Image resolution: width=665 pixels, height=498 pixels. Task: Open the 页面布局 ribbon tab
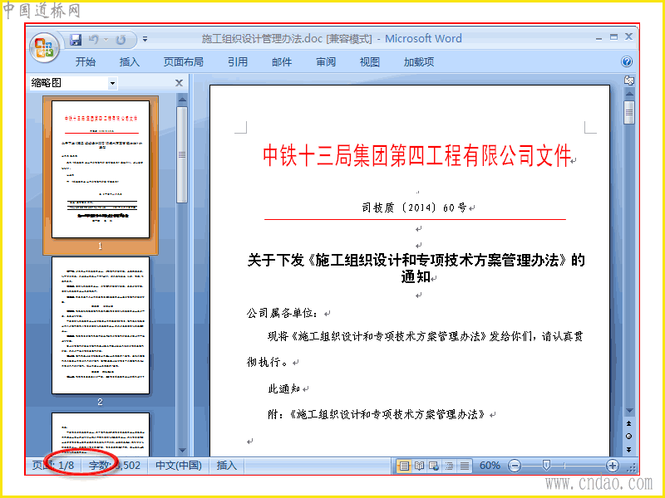click(x=183, y=61)
